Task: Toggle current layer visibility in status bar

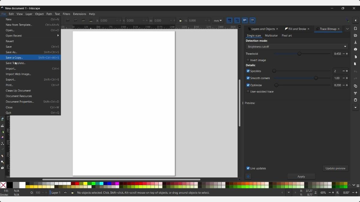Action: (x=66, y=193)
